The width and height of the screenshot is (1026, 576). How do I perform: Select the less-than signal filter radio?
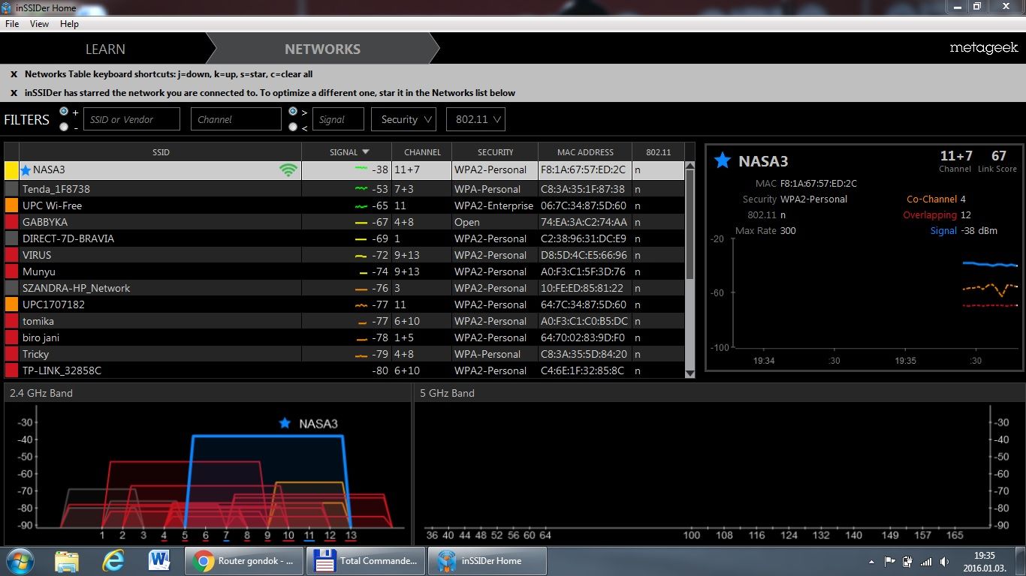point(293,127)
